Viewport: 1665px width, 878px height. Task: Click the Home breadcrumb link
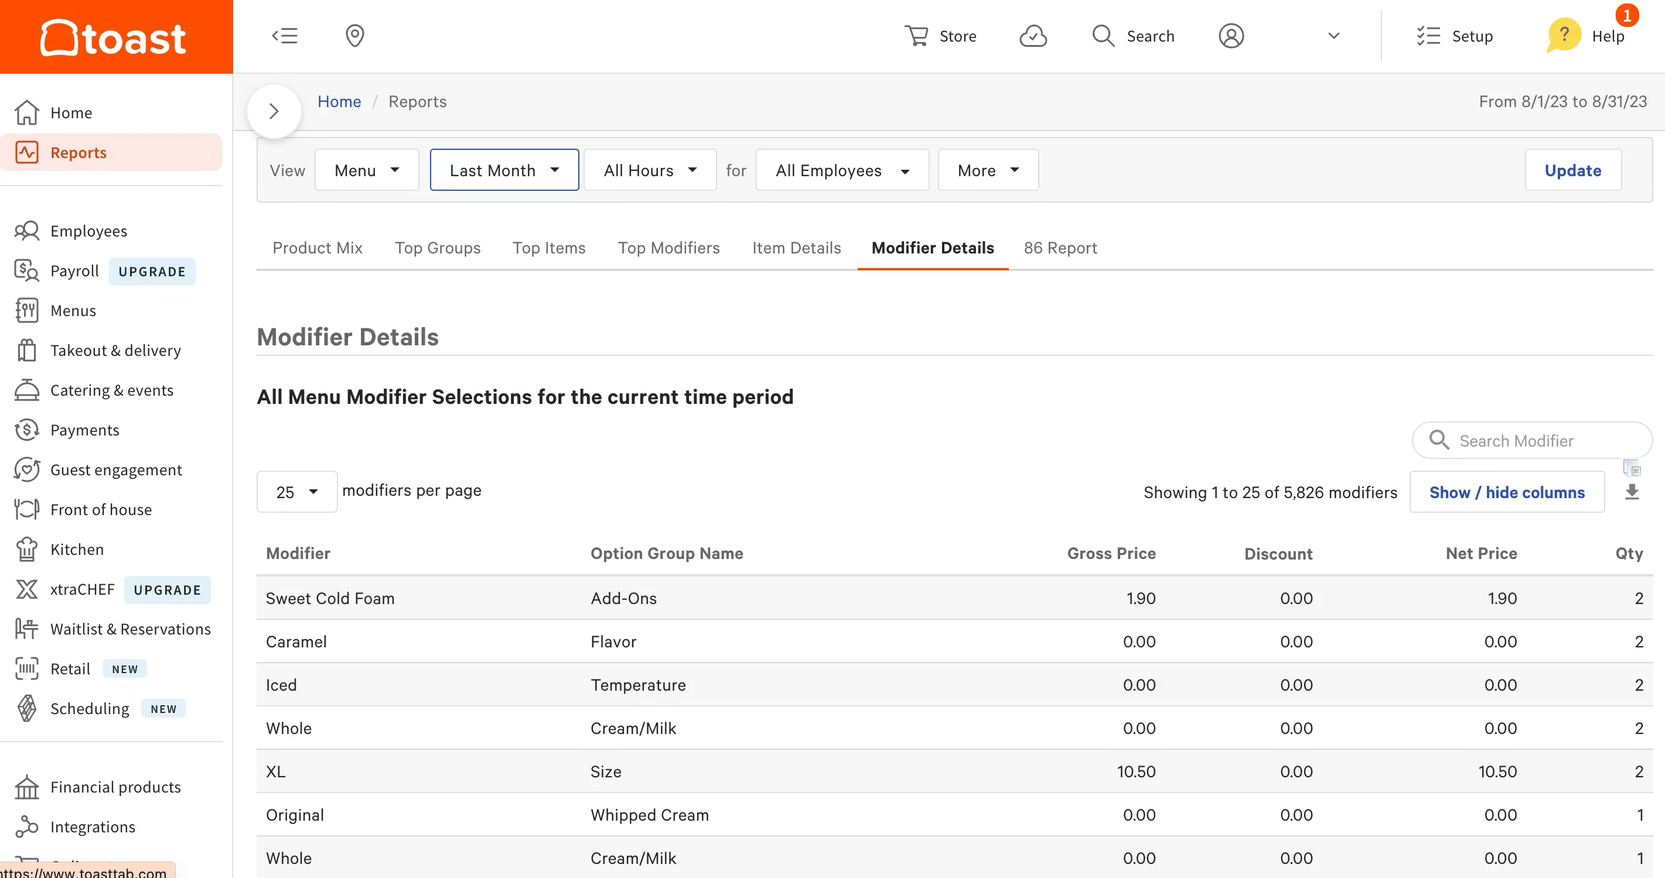point(339,101)
